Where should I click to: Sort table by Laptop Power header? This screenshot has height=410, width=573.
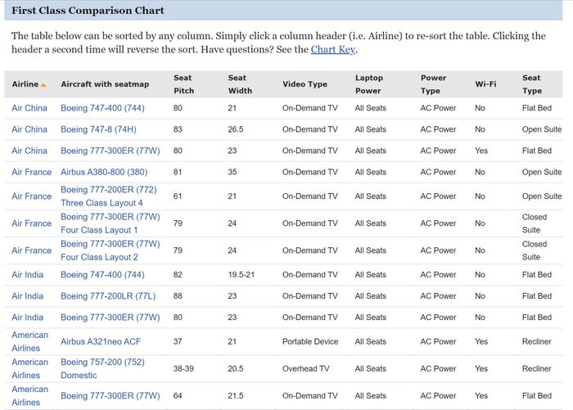368,84
